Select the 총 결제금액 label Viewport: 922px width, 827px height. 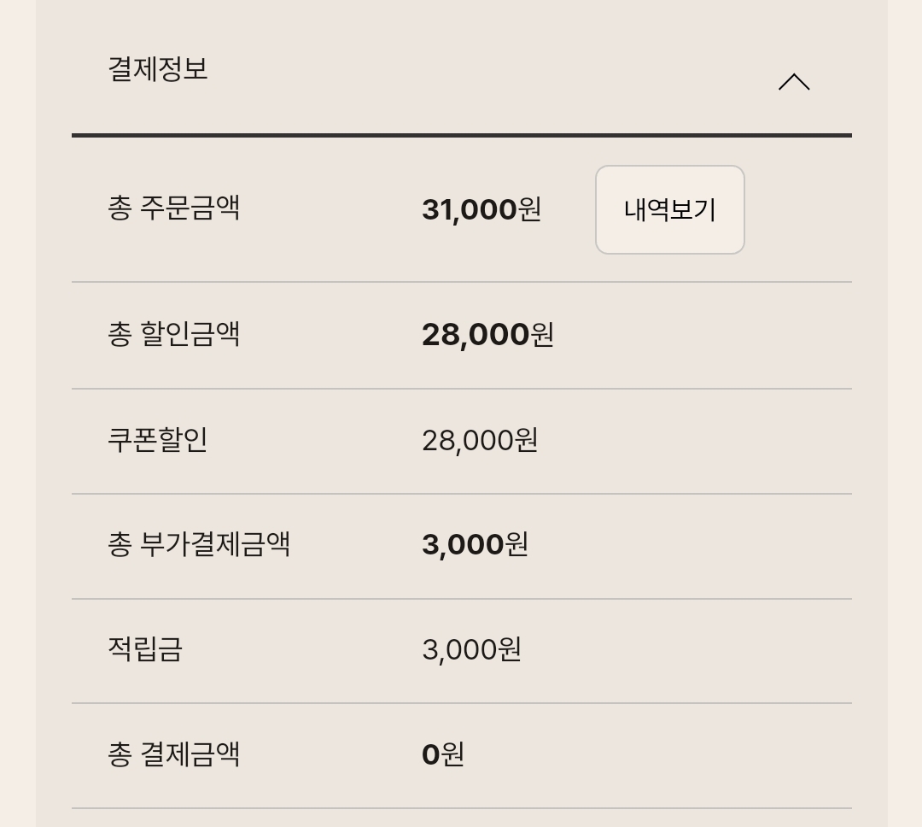pos(175,755)
